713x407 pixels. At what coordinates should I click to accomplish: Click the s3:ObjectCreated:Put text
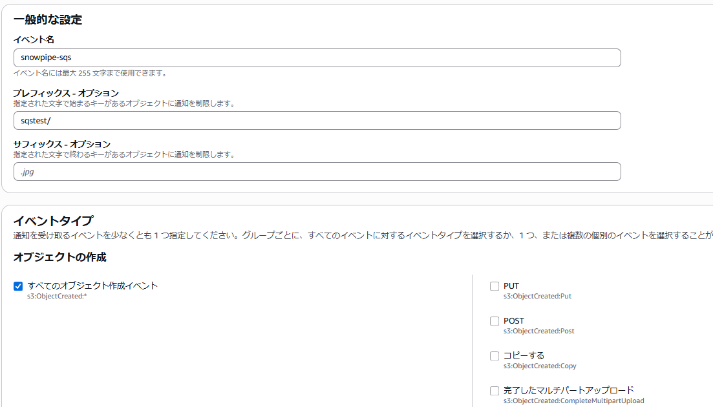coord(537,296)
